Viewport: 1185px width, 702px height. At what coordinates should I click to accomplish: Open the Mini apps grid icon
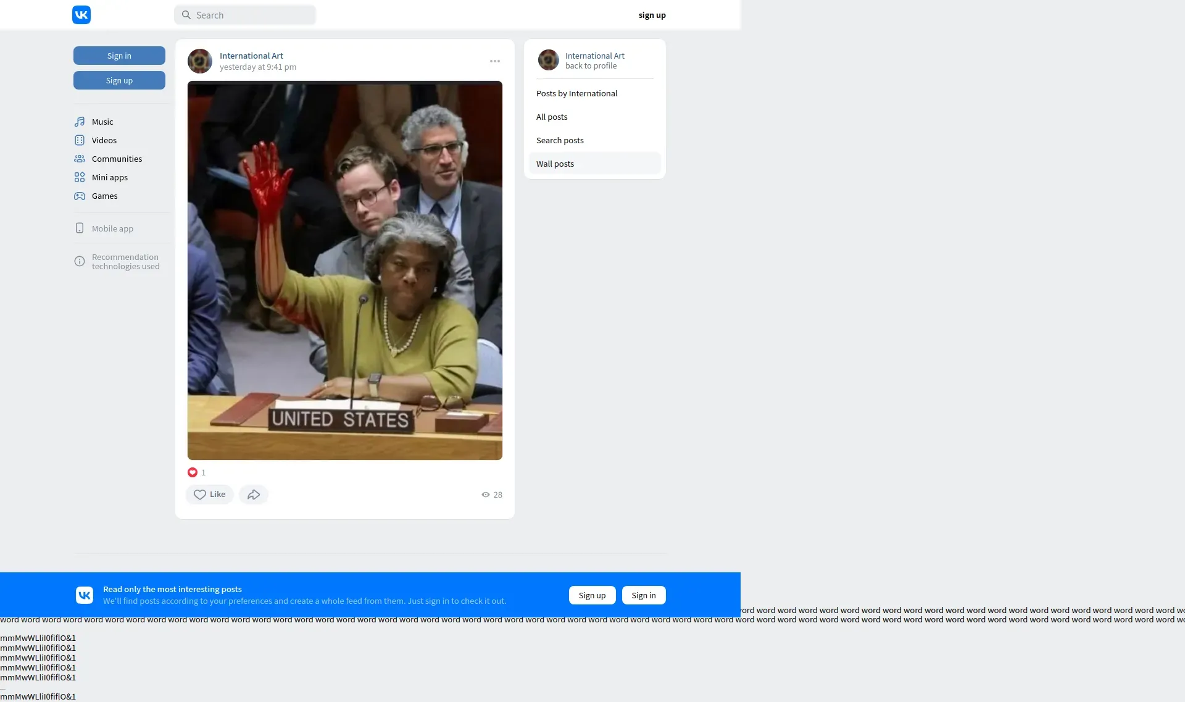[80, 177]
